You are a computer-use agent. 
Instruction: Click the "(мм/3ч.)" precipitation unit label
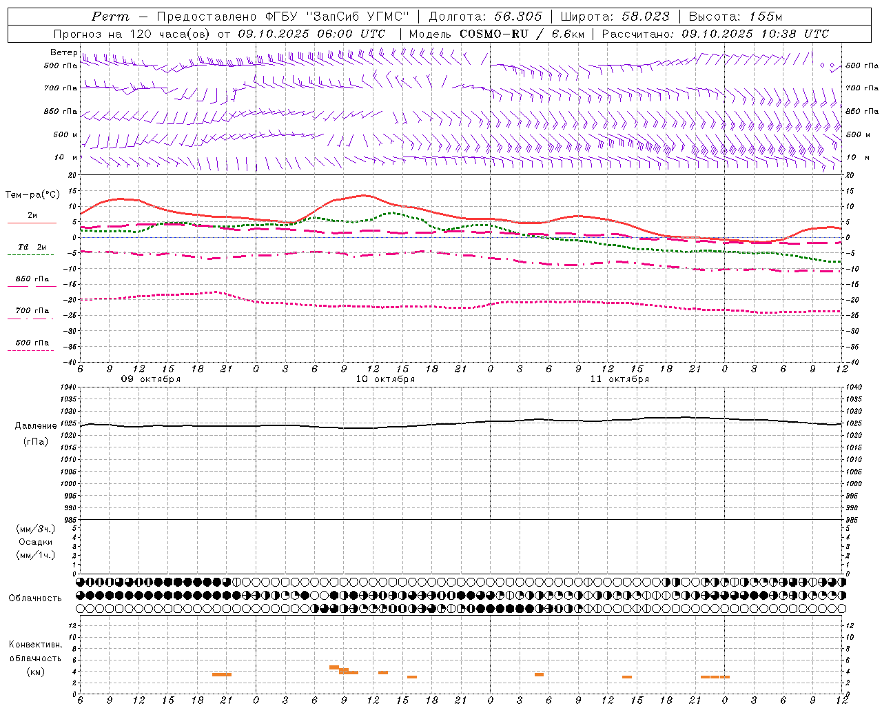pyautogui.click(x=36, y=529)
